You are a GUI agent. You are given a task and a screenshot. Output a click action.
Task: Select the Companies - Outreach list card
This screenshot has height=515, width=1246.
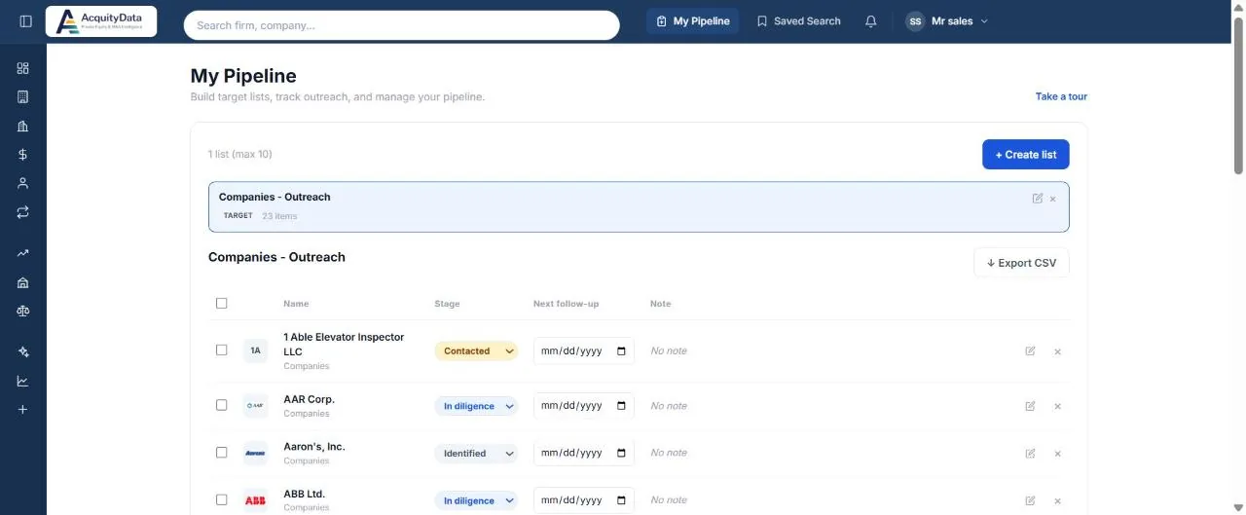click(x=639, y=206)
